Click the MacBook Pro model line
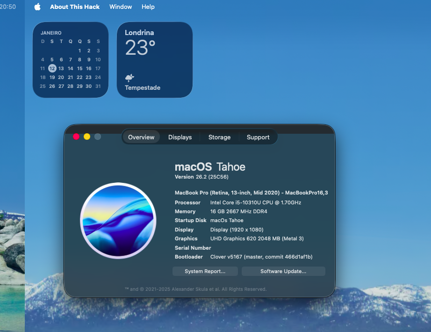 (251, 193)
